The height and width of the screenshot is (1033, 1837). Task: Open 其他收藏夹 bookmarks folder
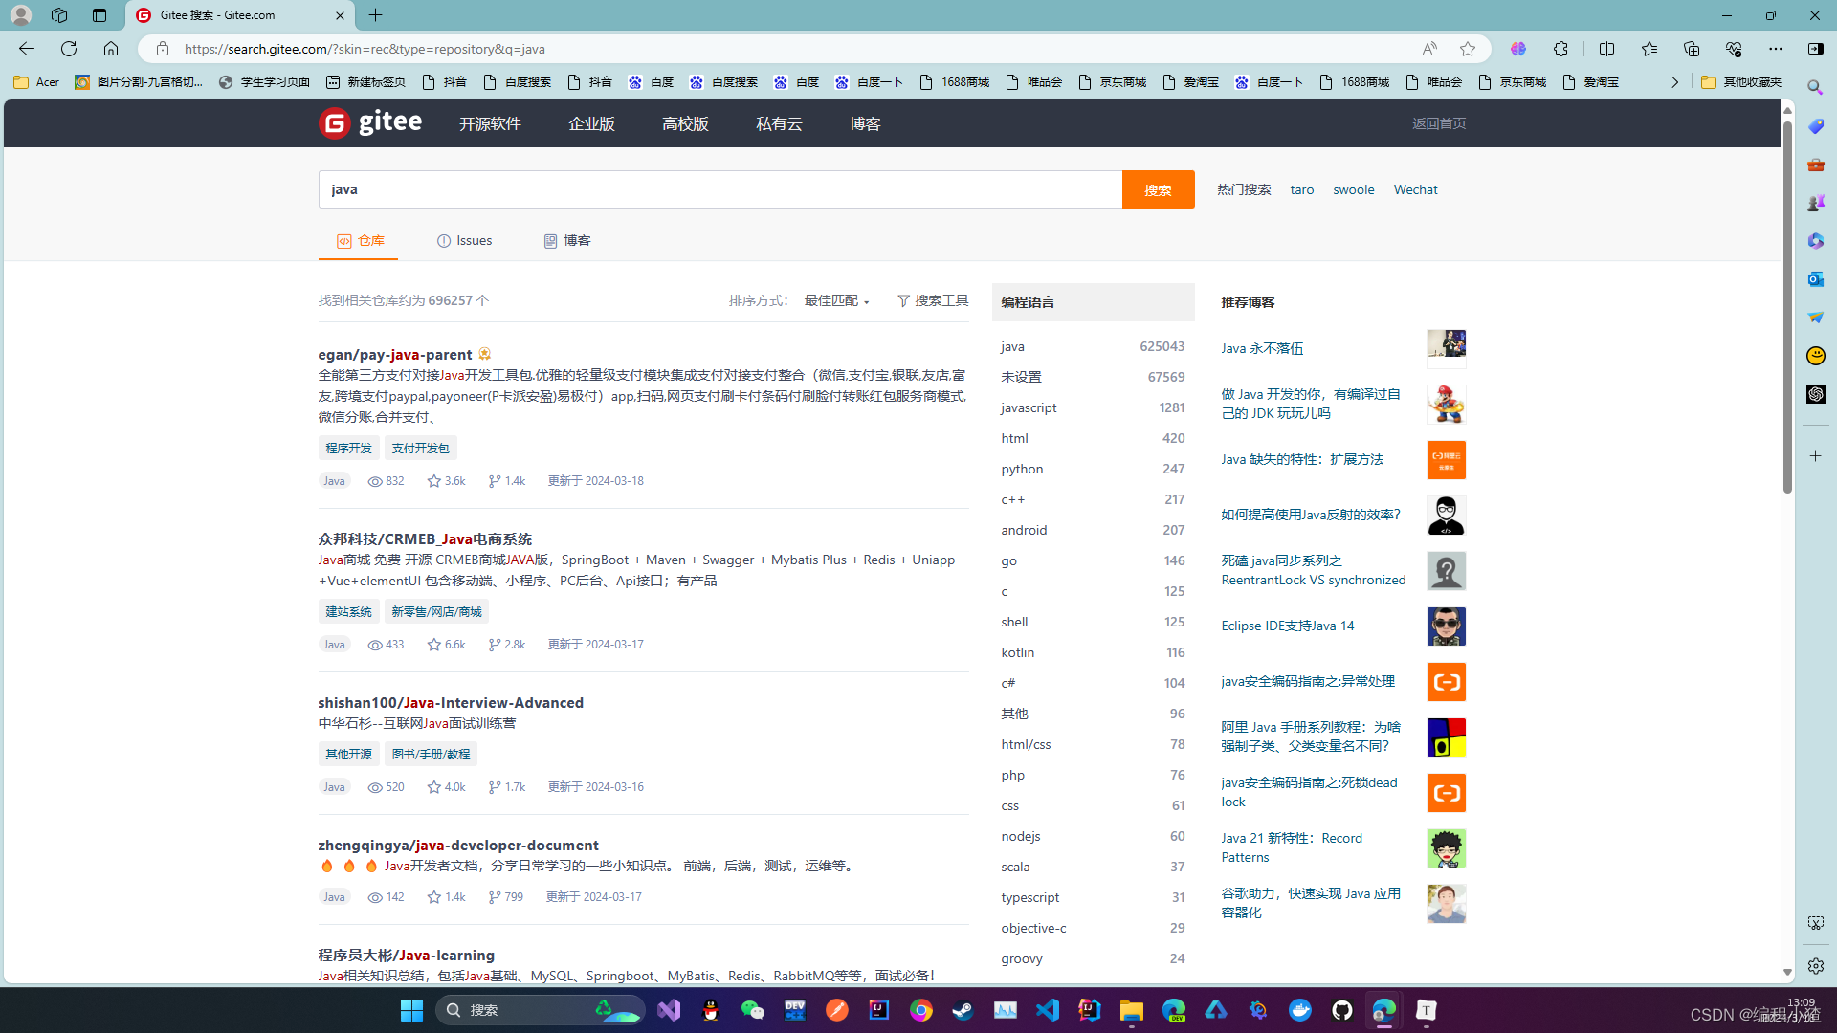[1741, 82]
